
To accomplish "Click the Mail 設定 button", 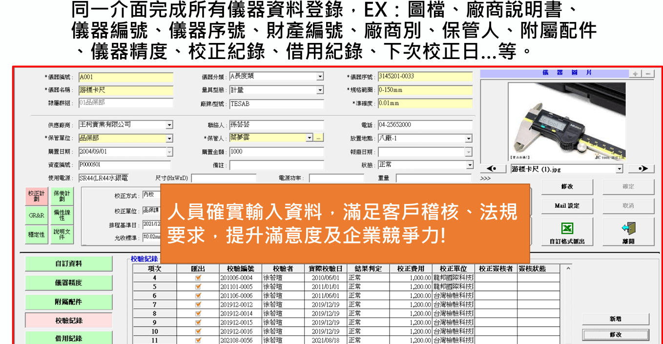I will (567, 206).
